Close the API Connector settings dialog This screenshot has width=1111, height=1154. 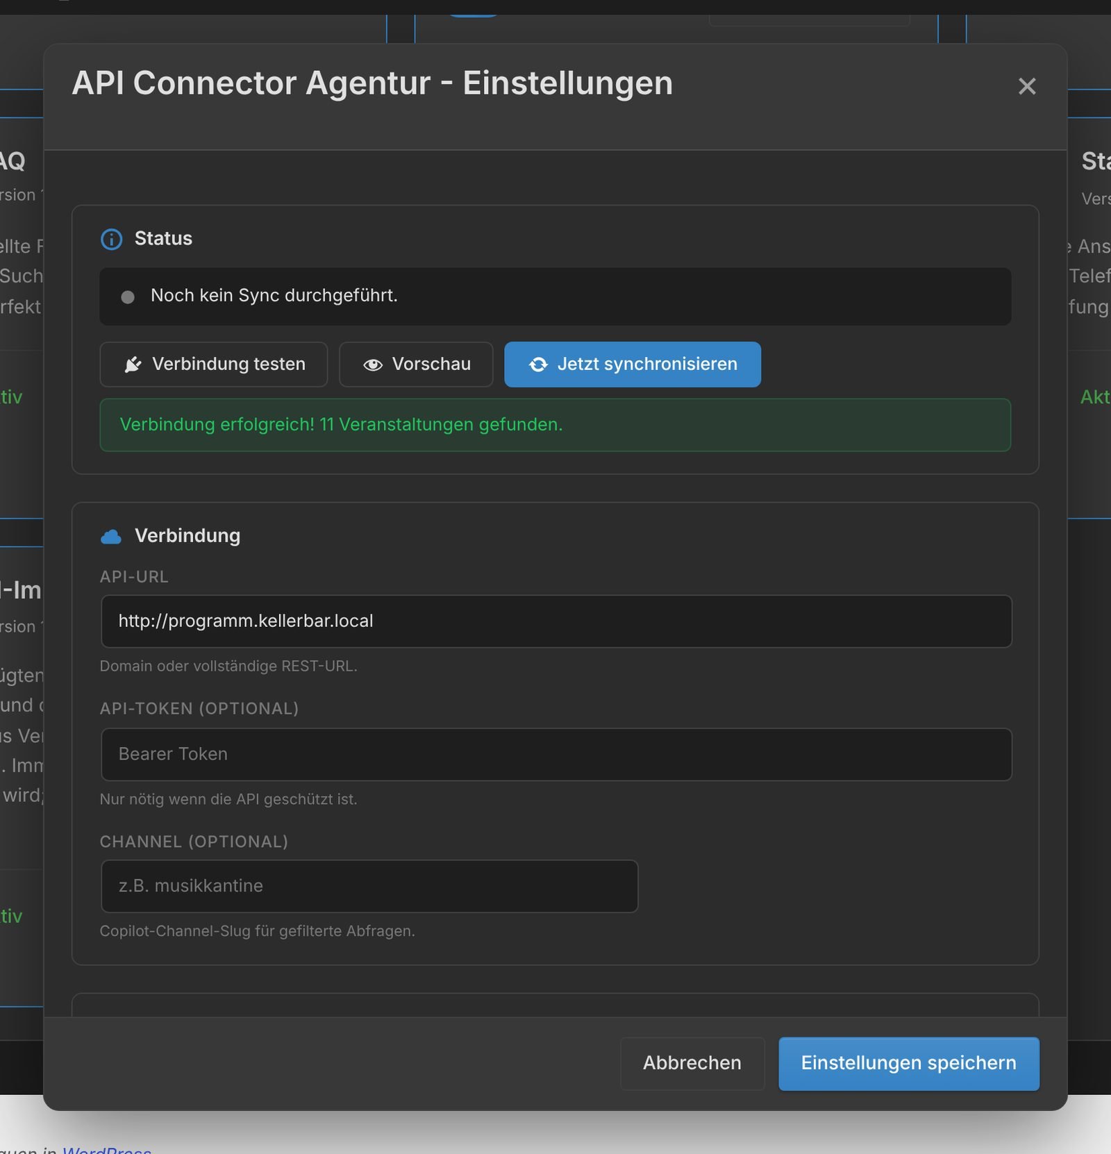(1026, 86)
